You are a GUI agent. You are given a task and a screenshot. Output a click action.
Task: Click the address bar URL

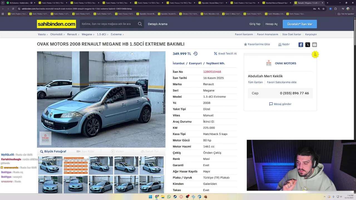pyautogui.click(x=77, y=9)
